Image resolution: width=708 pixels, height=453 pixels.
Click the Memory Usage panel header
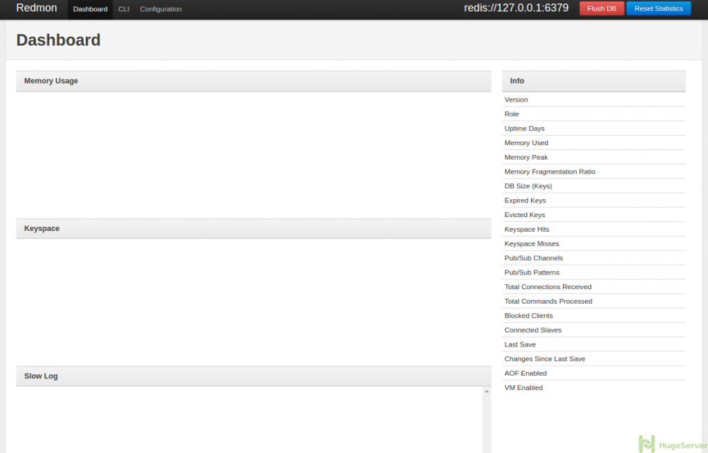coord(50,81)
